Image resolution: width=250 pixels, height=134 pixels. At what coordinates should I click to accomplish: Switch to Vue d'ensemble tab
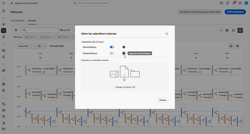point(18,21)
